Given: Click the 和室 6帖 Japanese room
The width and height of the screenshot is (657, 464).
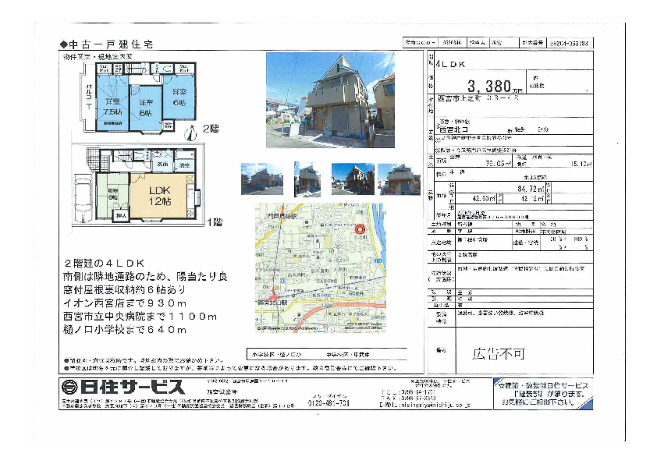Looking at the screenshot, I should 112,195.
